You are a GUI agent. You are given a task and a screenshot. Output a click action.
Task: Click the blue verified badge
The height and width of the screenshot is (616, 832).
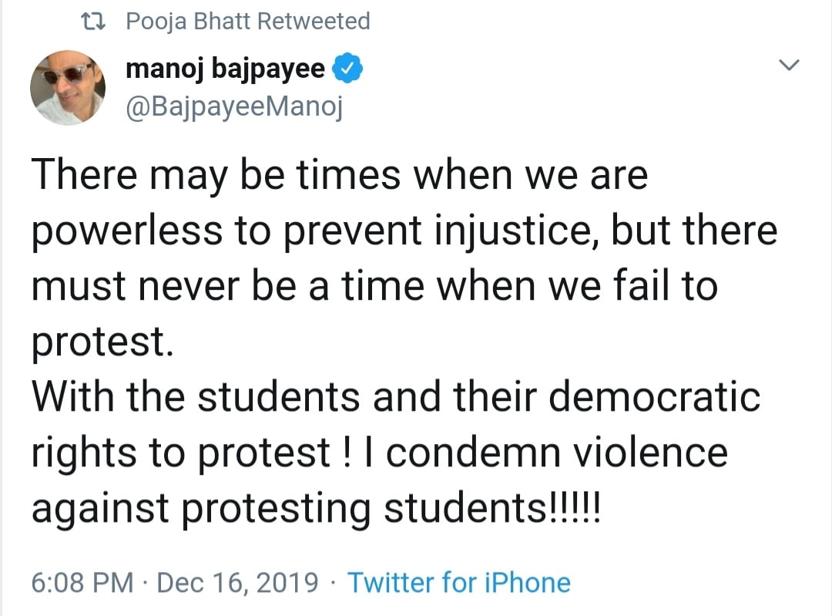pyautogui.click(x=346, y=72)
